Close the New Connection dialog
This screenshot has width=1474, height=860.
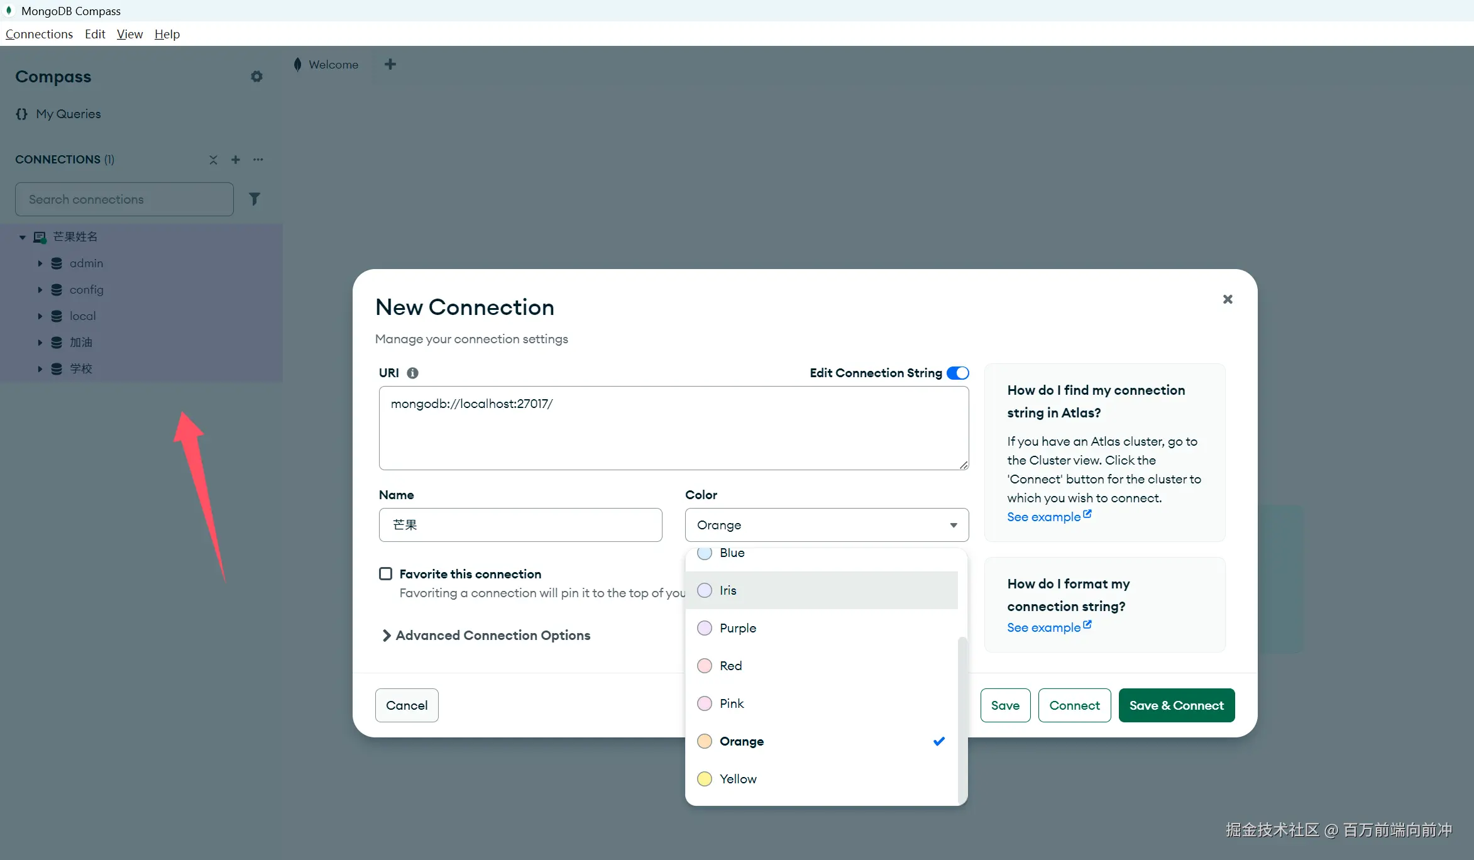tap(1228, 299)
